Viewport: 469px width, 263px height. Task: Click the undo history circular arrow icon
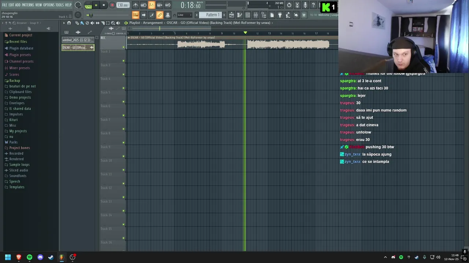pyautogui.click(x=289, y=5)
